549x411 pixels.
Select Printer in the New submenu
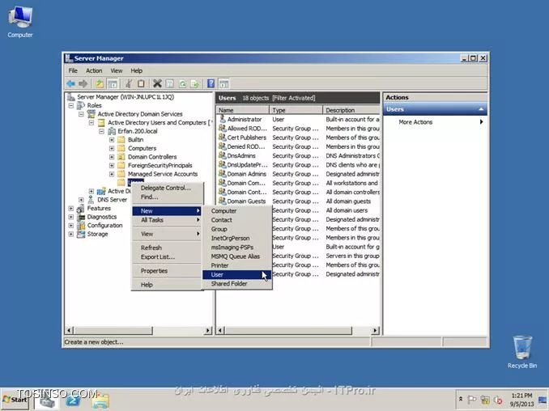click(236, 265)
